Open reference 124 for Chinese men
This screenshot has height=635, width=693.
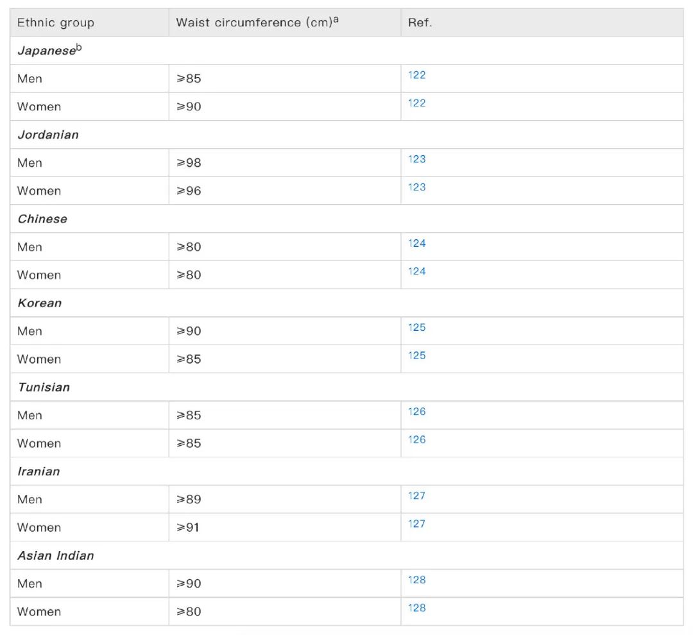coord(416,244)
